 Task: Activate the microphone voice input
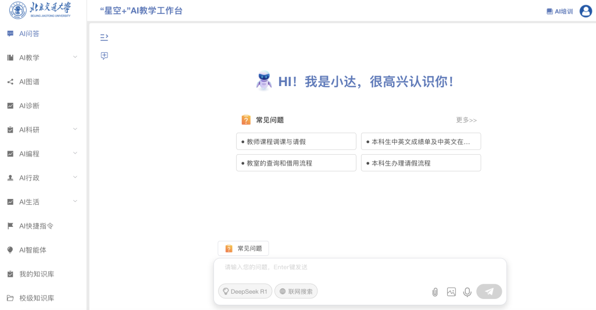click(467, 292)
